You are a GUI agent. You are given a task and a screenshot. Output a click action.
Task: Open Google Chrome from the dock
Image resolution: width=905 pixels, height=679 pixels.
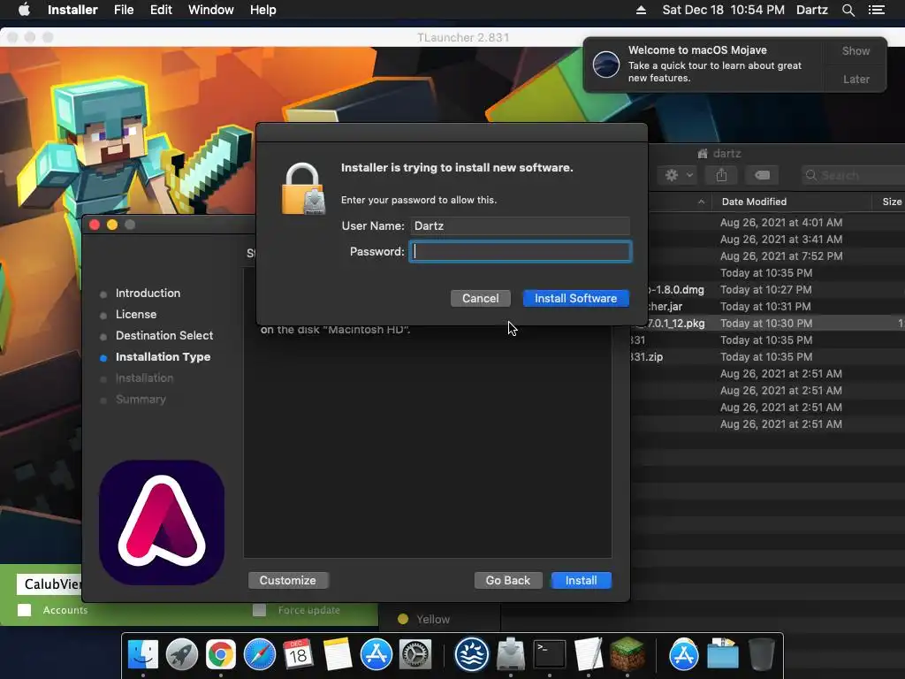[220, 655]
